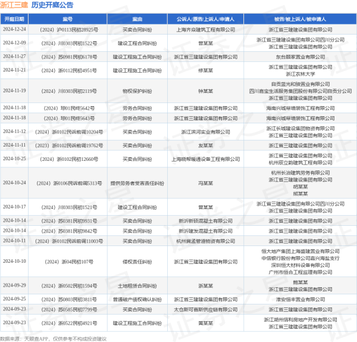
Task: Select case number 浙04民初107号
Action: click(x=69, y=262)
